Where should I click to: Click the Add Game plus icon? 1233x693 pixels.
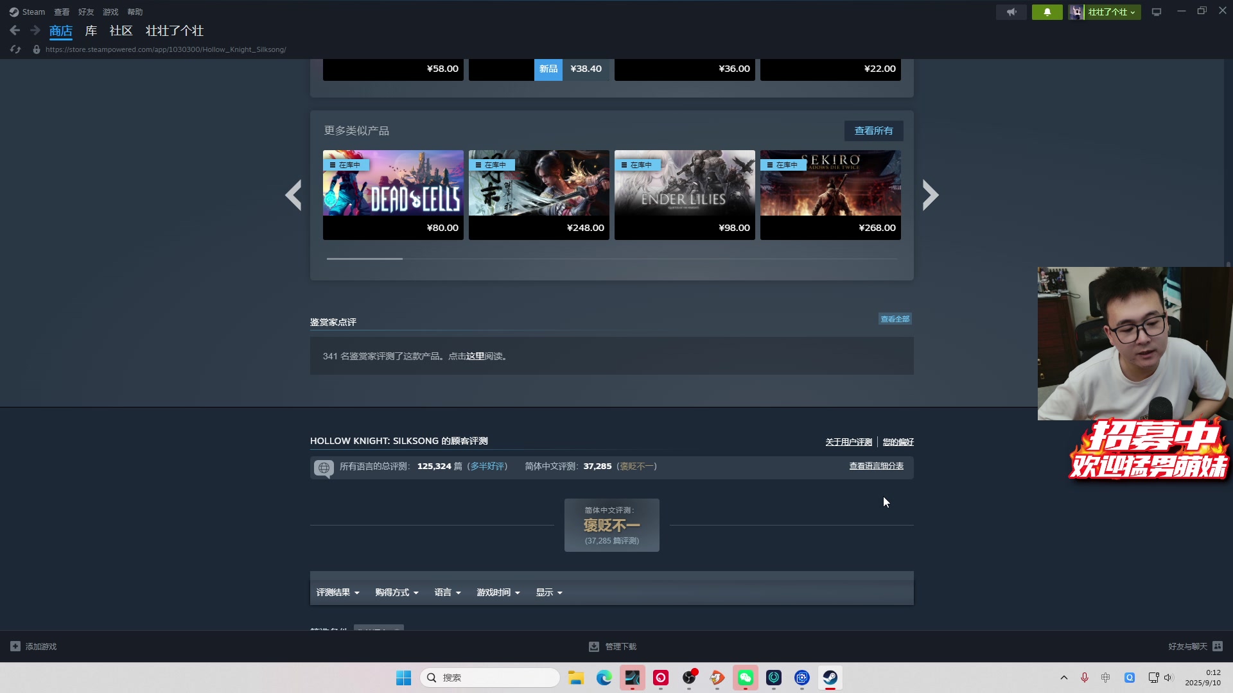[15, 646]
